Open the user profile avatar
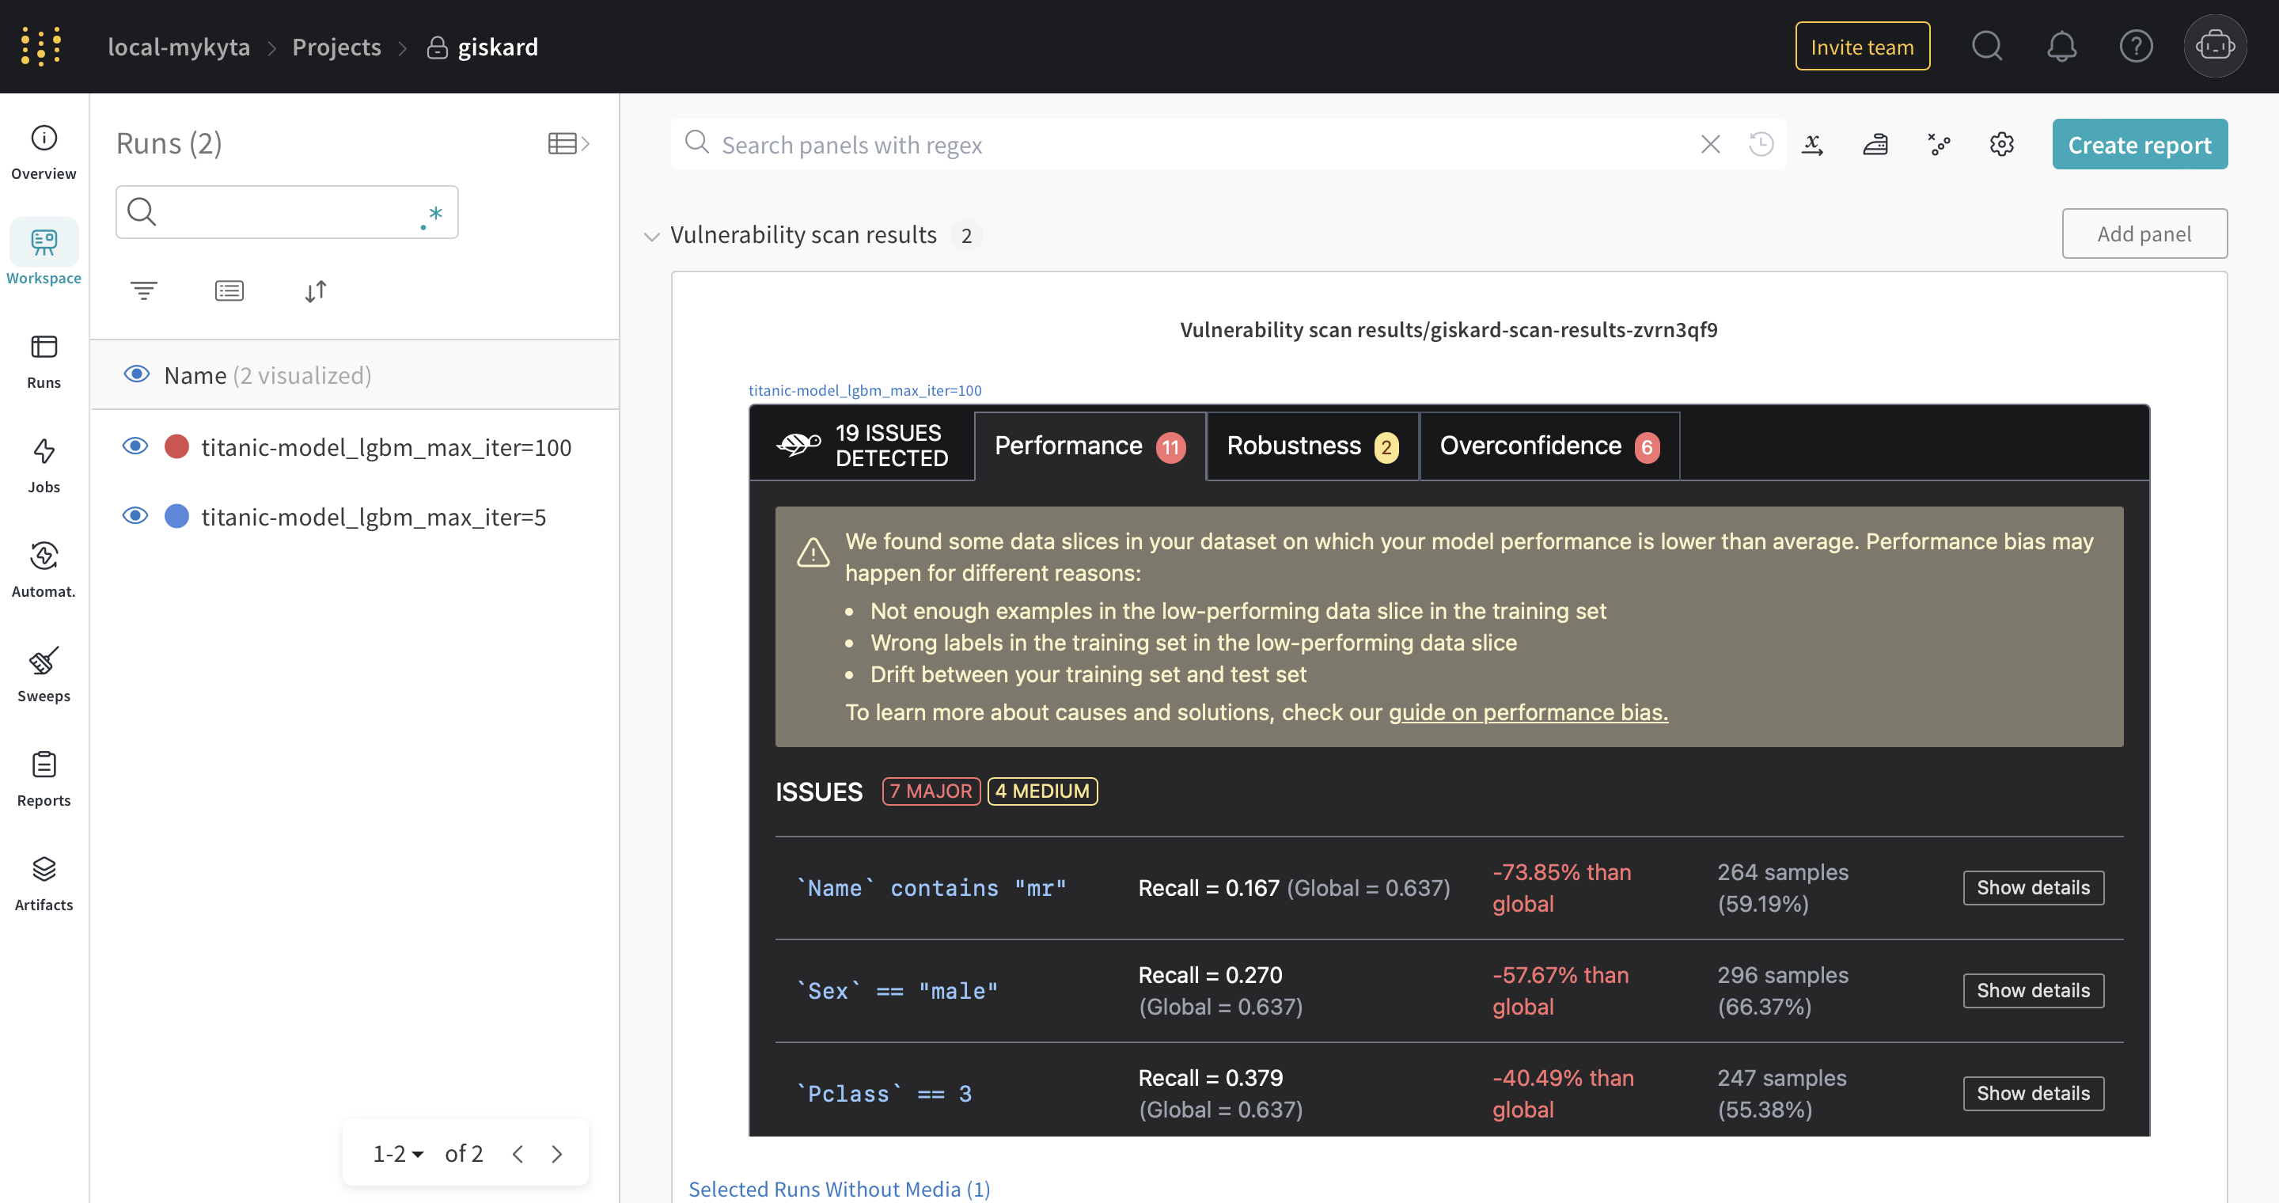 pos(2214,46)
